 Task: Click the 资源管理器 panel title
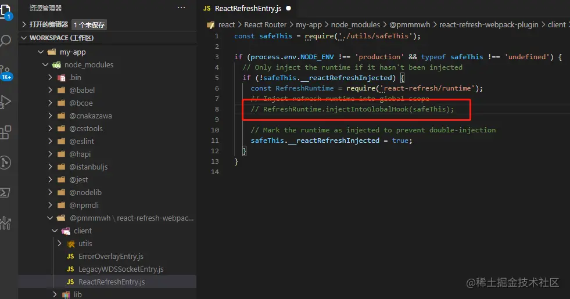click(x=45, y=8)
